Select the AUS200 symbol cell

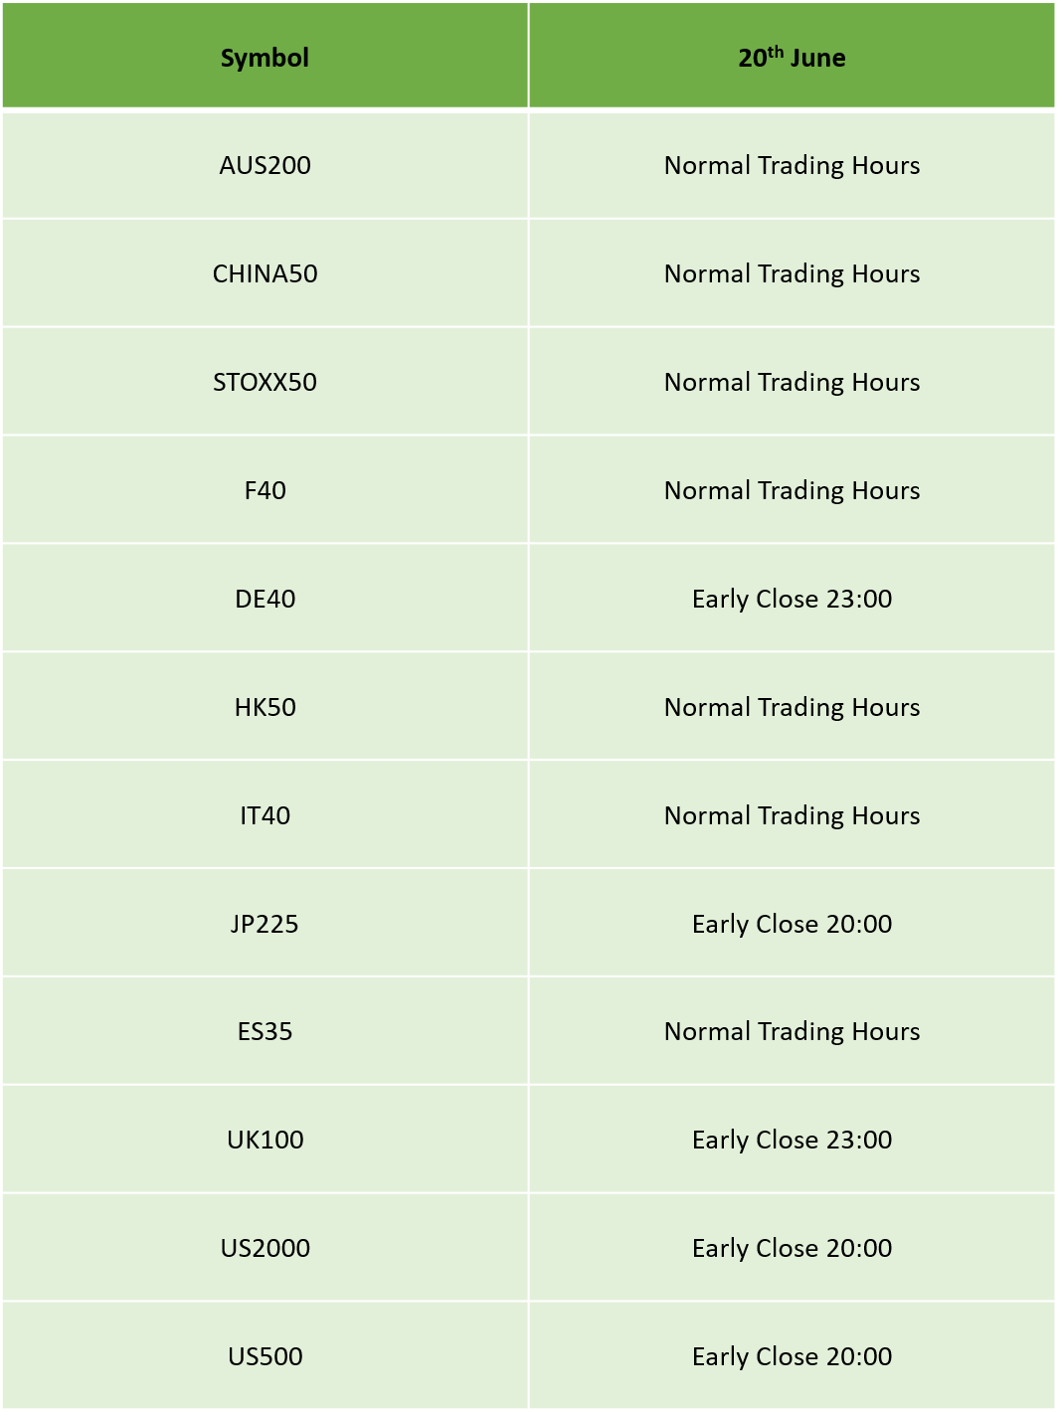(x=265, y=165)
